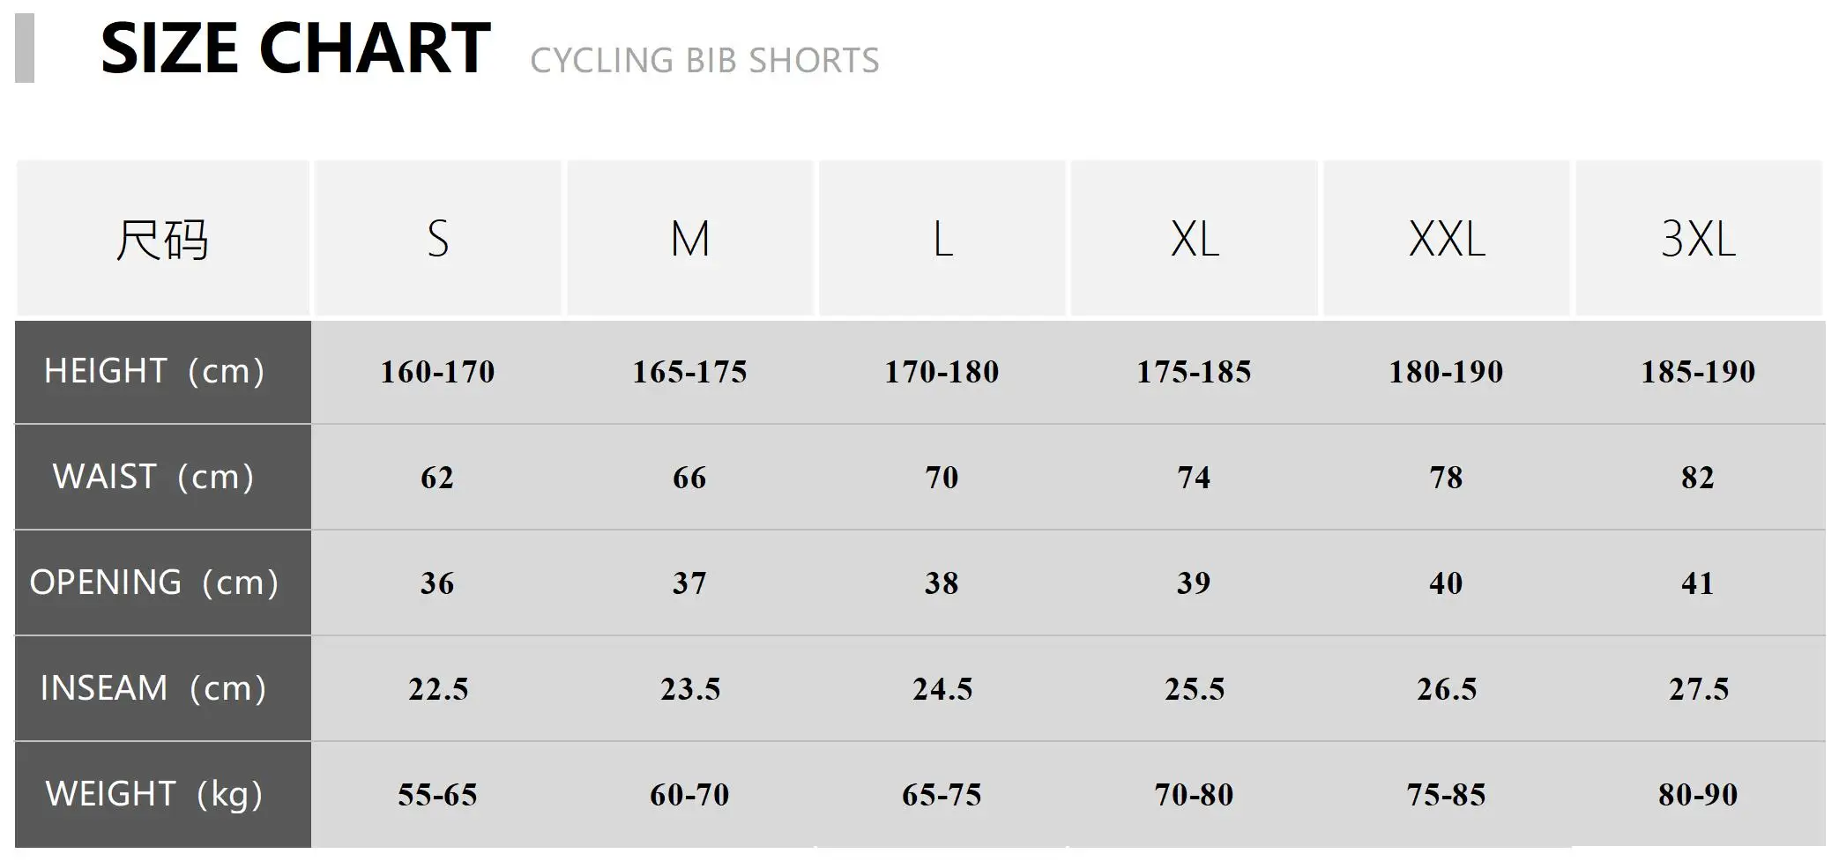The height and width of the screenshot is (861, 1839).
Task: Select the HEIGHT (cm) row label
Action: 154,371
